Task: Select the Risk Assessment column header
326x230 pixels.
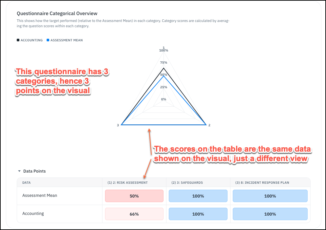Action: click(x=127, y=183)
